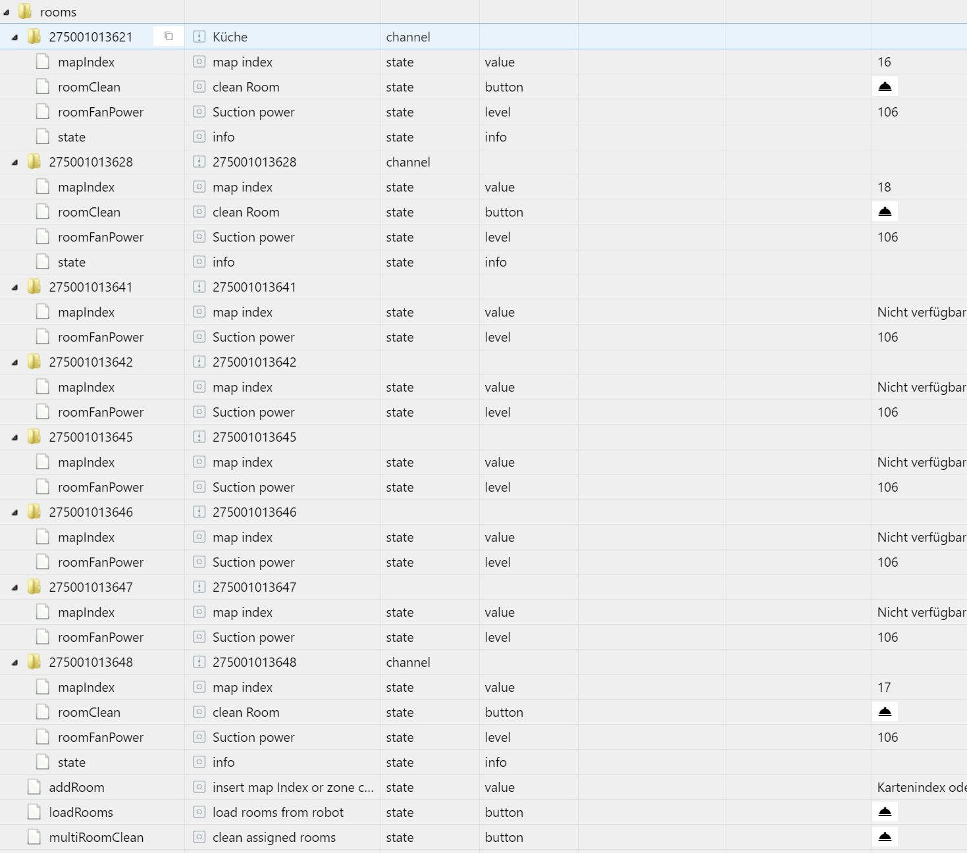Collapse the rooms folder

coord(7,13)
